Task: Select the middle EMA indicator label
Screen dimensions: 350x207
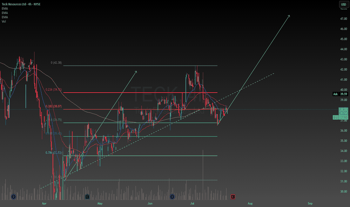Action: pos(5,13)
